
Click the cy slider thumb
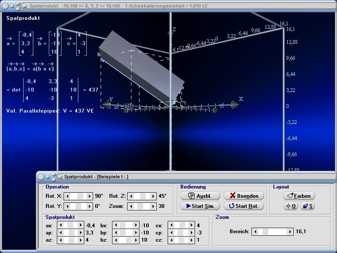[x=180, y=233]
